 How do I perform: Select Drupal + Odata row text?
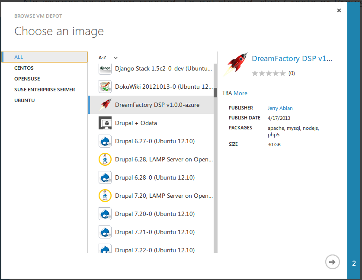(136, 123)
